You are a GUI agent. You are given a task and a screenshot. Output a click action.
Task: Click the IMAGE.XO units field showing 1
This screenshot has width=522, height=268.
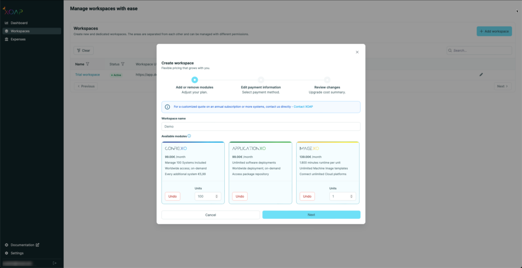(x=343, y=197)
